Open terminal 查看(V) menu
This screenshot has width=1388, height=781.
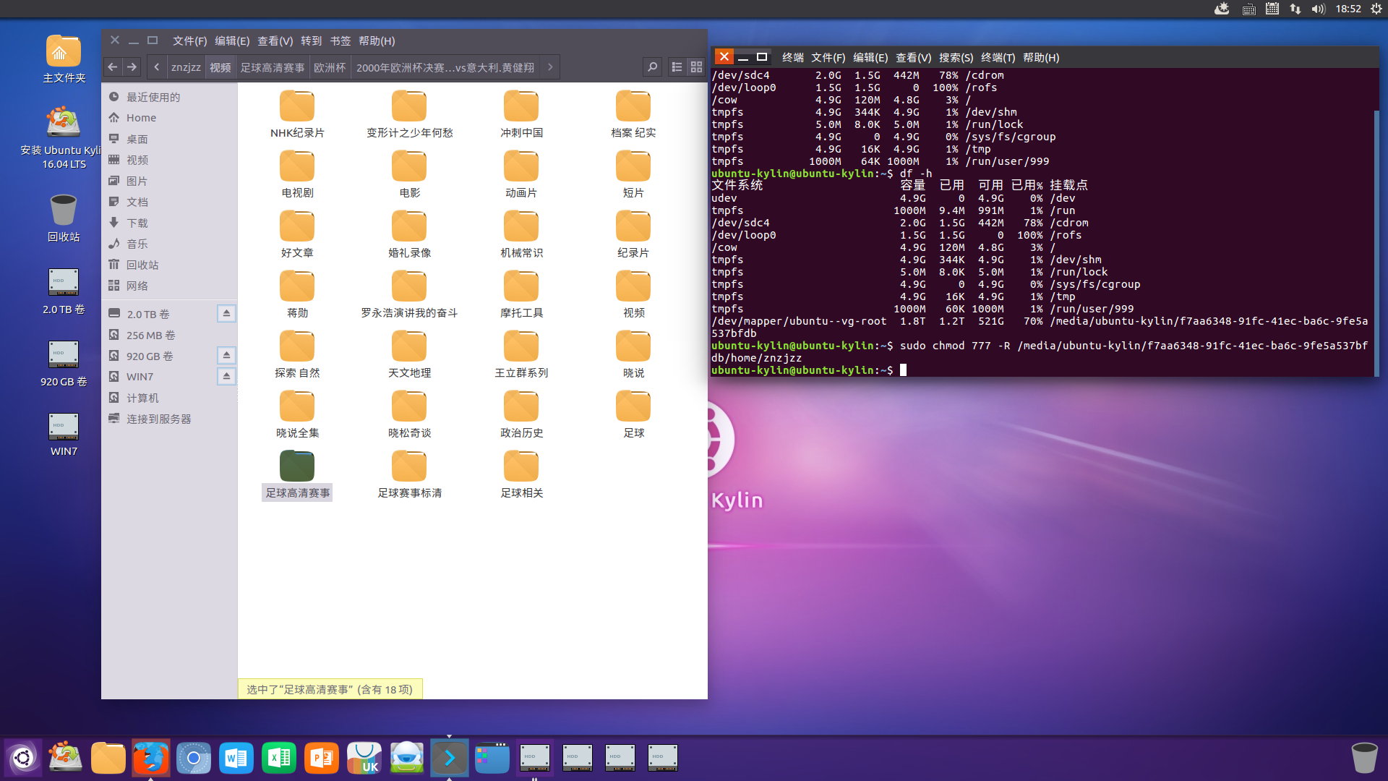913,57
